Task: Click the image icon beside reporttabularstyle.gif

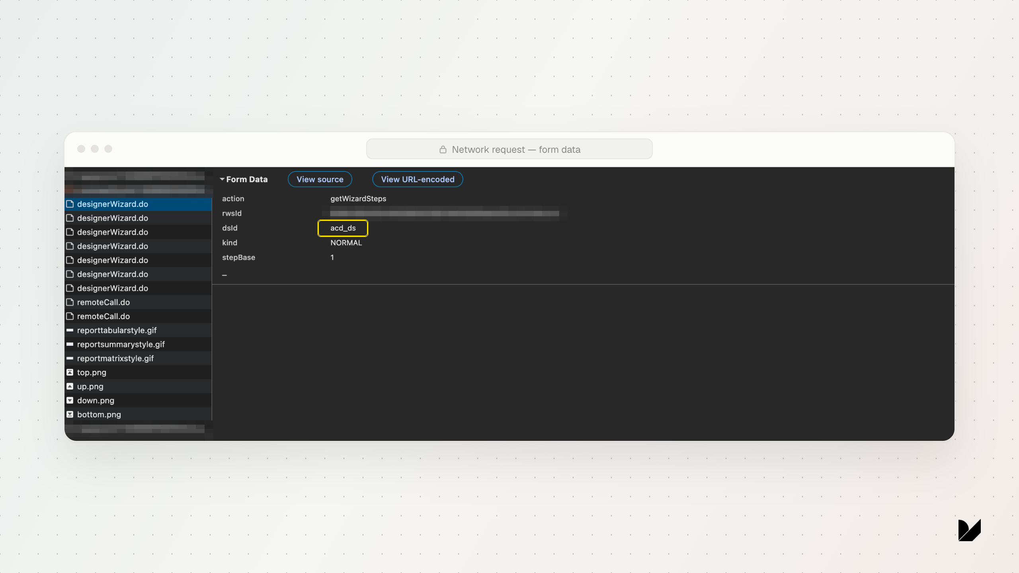Action: click(x=70, y=330)
